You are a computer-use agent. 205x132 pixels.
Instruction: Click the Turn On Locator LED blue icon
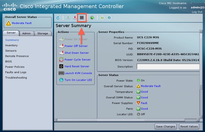[x=61, y=80]
